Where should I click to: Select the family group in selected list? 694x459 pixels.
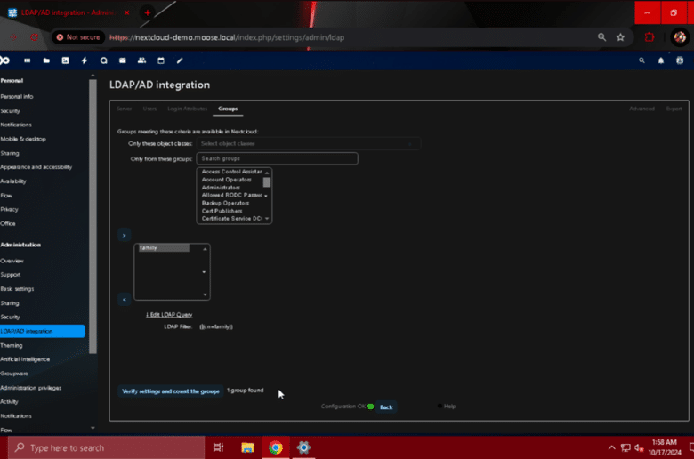(x=164, y=248)
